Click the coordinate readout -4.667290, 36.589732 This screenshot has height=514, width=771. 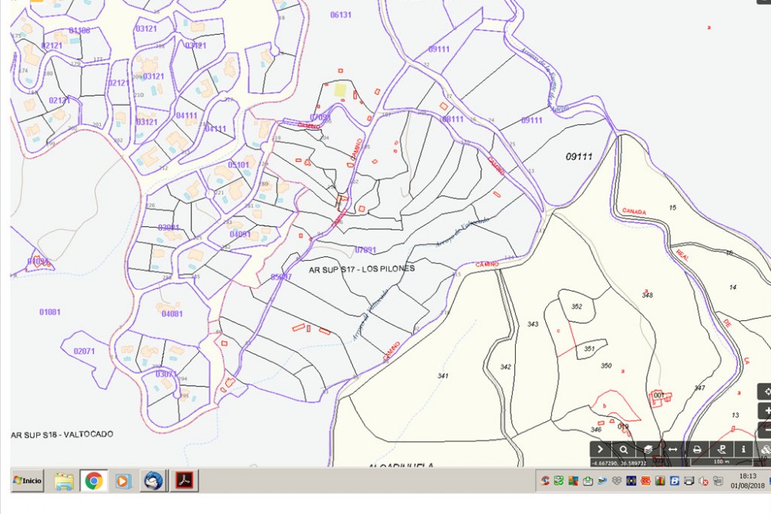(x=618, y=462)
